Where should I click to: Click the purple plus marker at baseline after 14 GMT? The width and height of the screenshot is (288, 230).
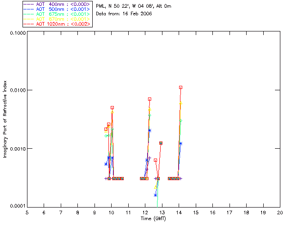181,179
